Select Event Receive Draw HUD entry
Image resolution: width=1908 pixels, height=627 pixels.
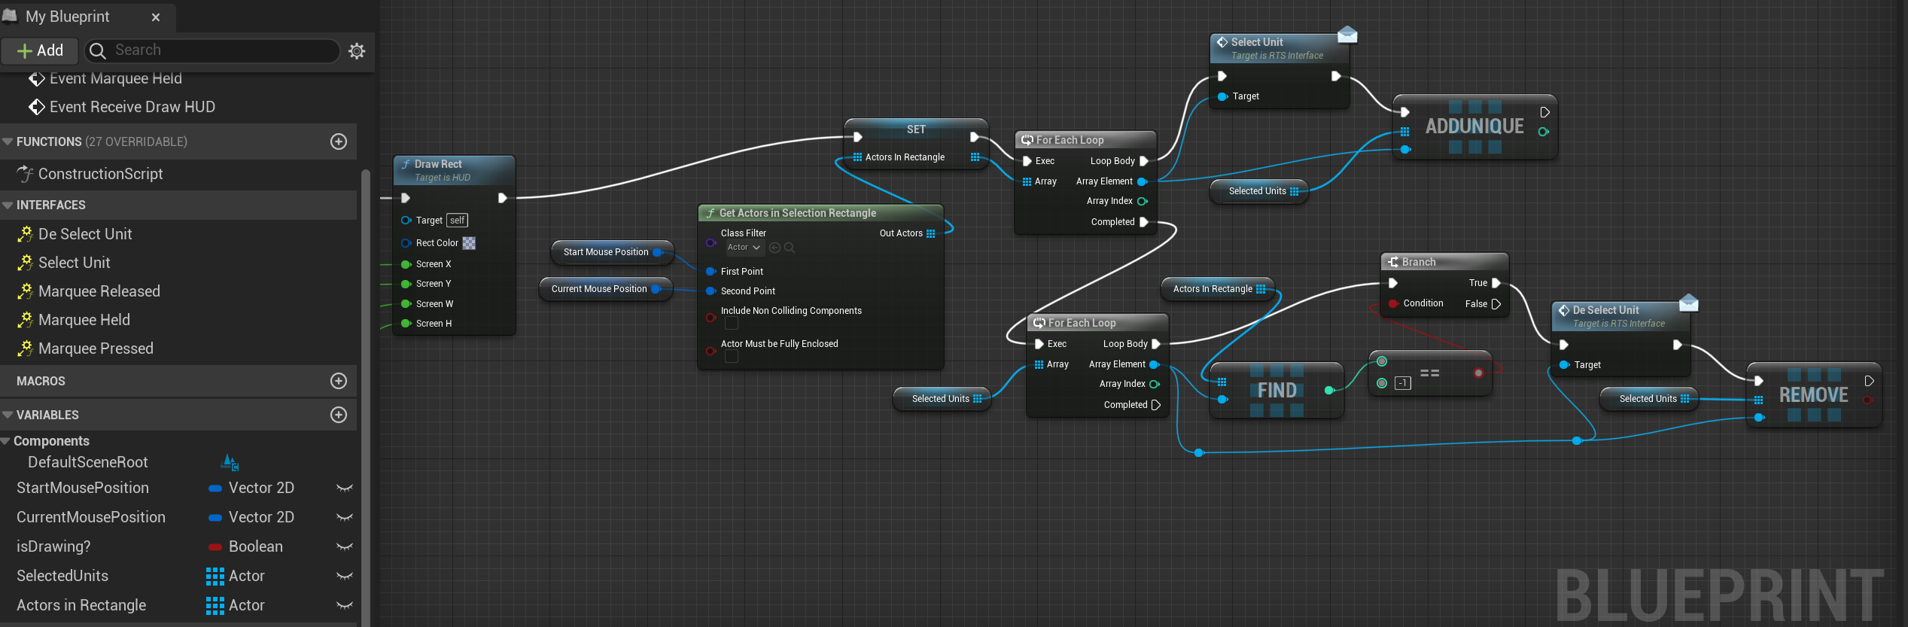132,107
